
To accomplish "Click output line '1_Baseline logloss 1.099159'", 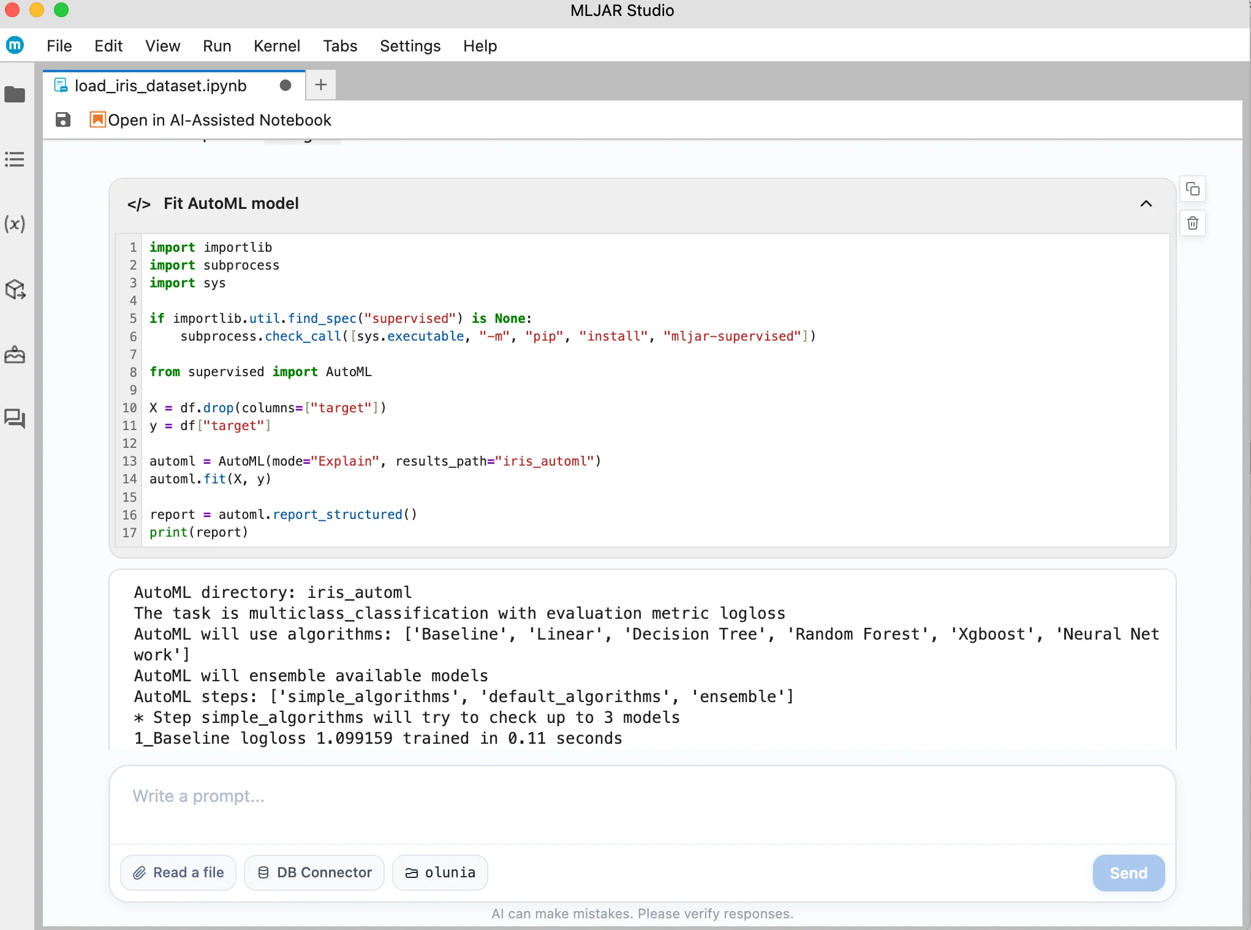I will 378,738.
